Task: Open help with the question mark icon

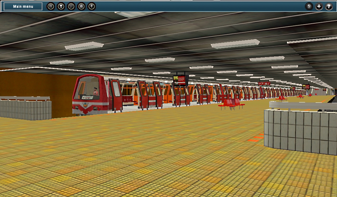Action: click(x=329, y=6)
